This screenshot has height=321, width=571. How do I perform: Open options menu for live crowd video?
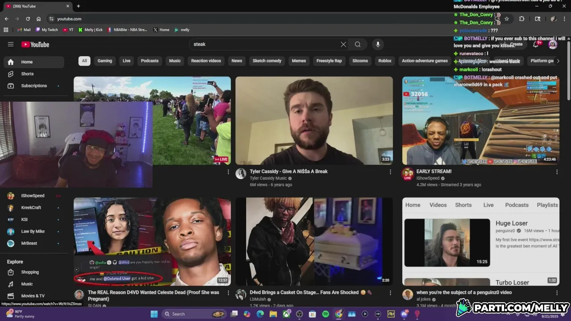coord(228,172)
